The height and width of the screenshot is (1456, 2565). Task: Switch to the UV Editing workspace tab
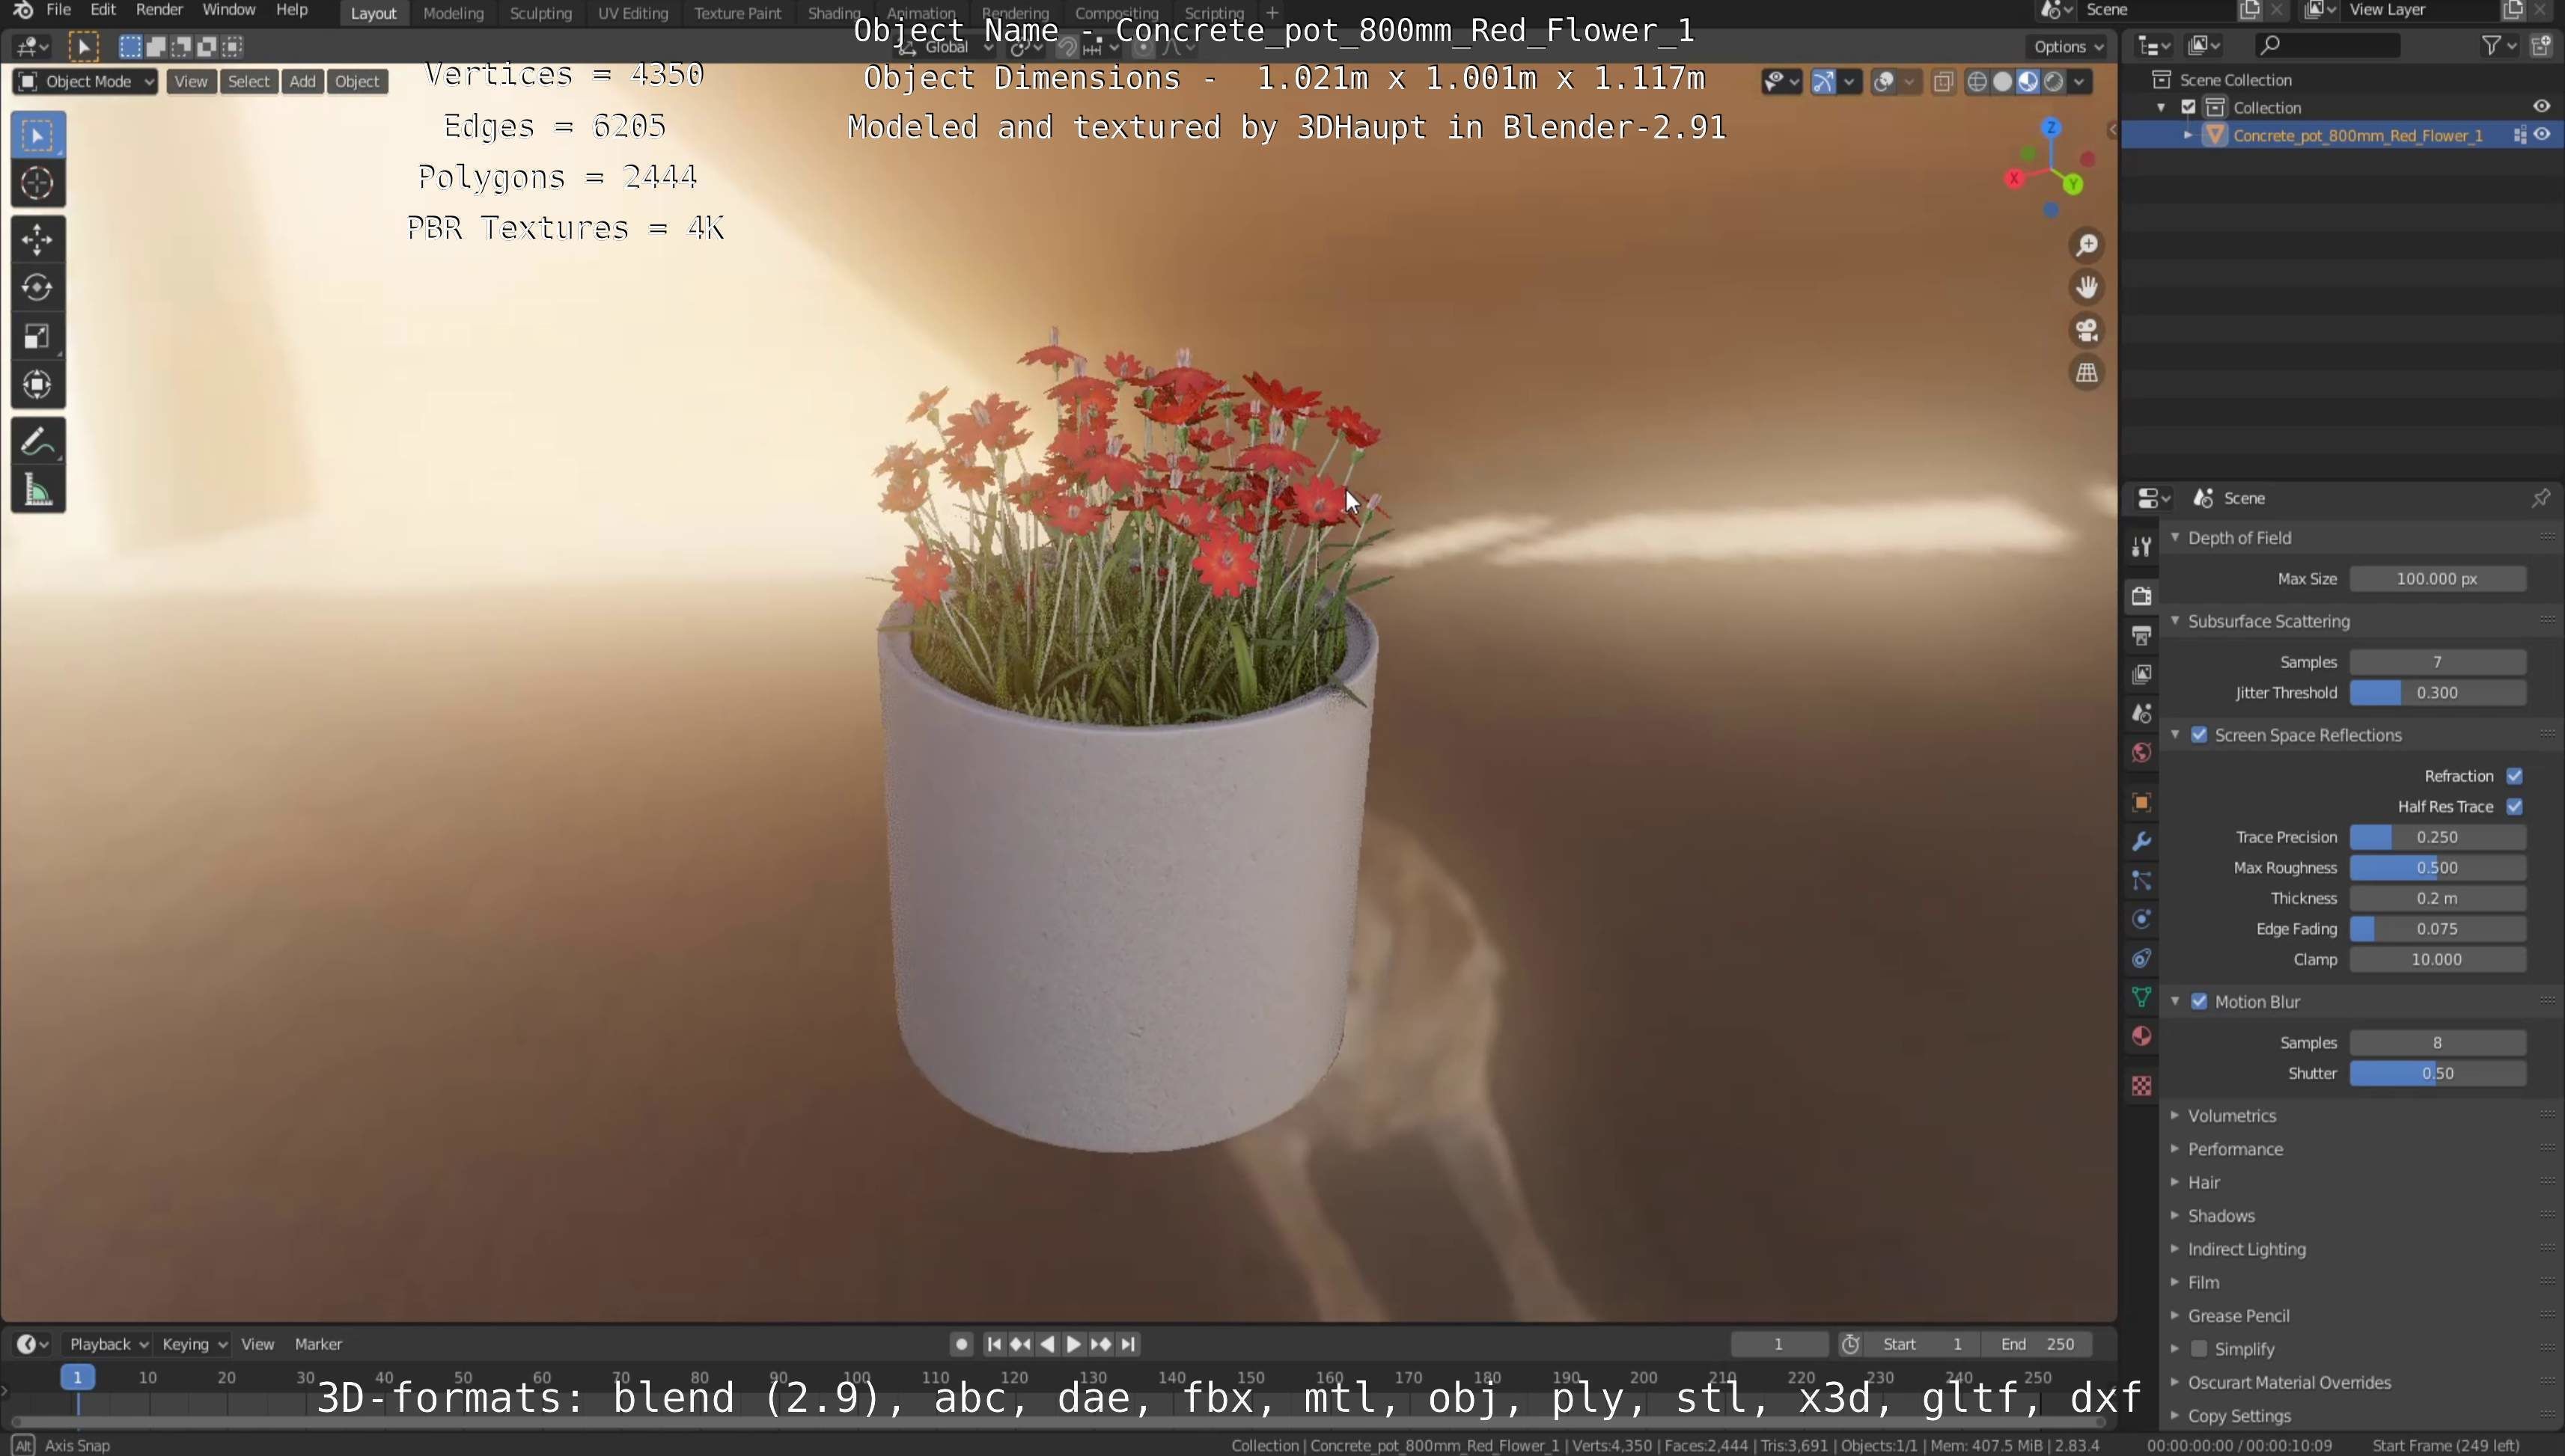tap(632, 13)
